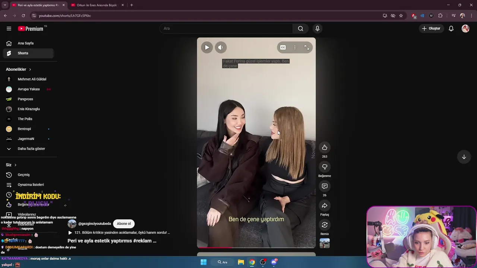The width and height of the screenshot is (477, 268).
Task: Open the red extension with badge 1
Action: coord(414,16)
